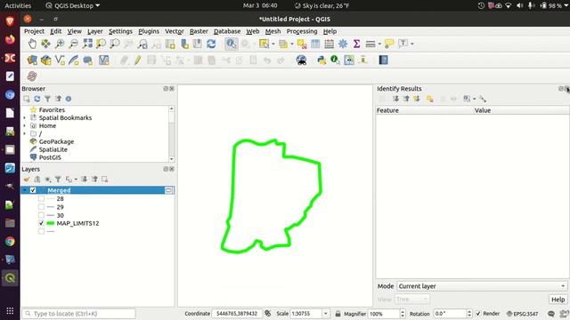Open Text Annotation dropdown arrow
The height and width of the screenshot is (320, 570).
pyautogui.click(x=411, y=44)
